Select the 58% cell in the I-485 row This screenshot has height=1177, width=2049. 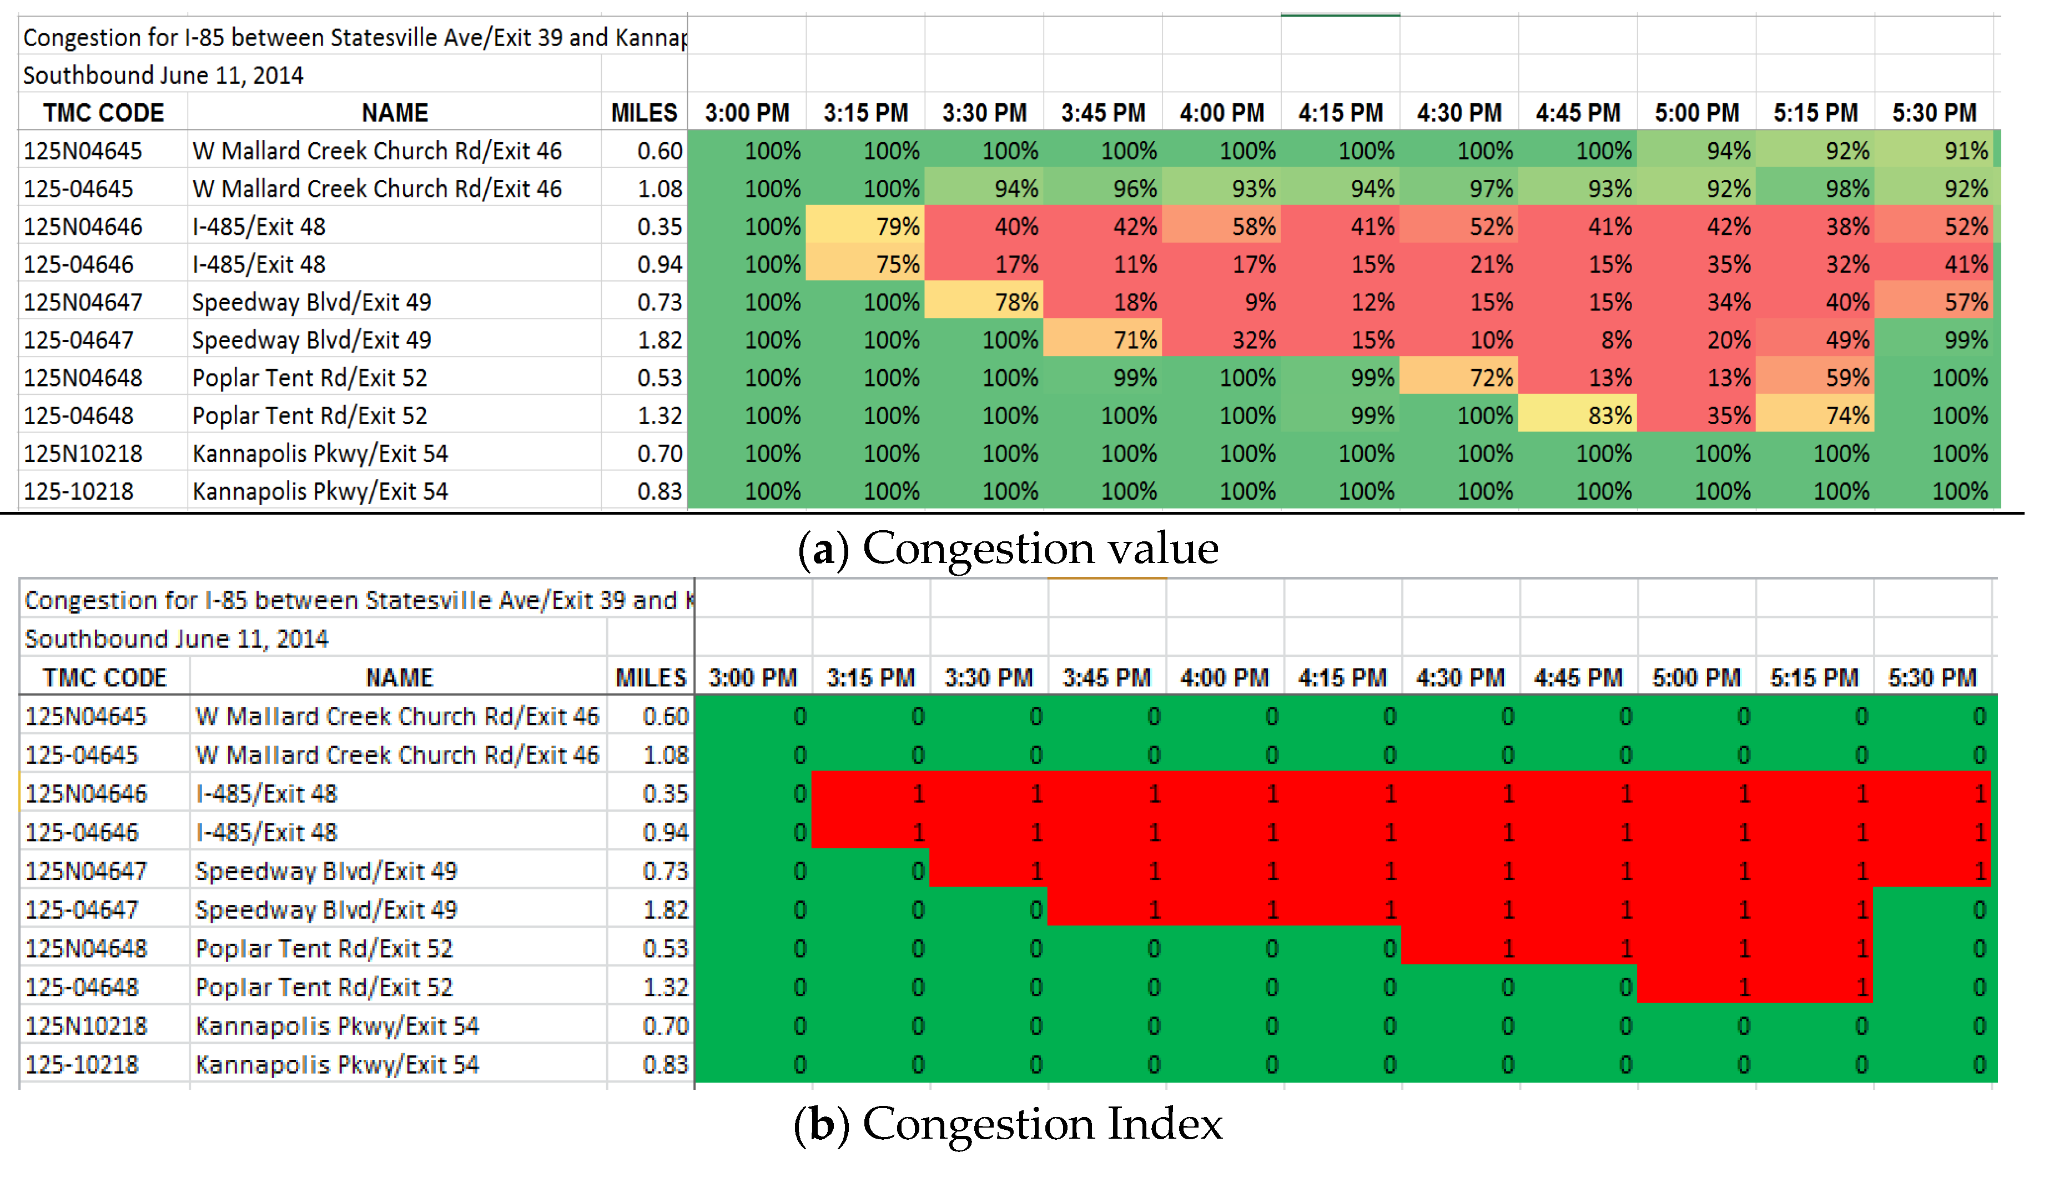(x=1222, y=227)
